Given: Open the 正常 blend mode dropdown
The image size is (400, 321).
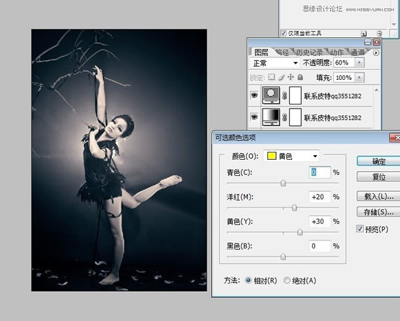Looking at the screenshot, I should click(x=275, y=63).
